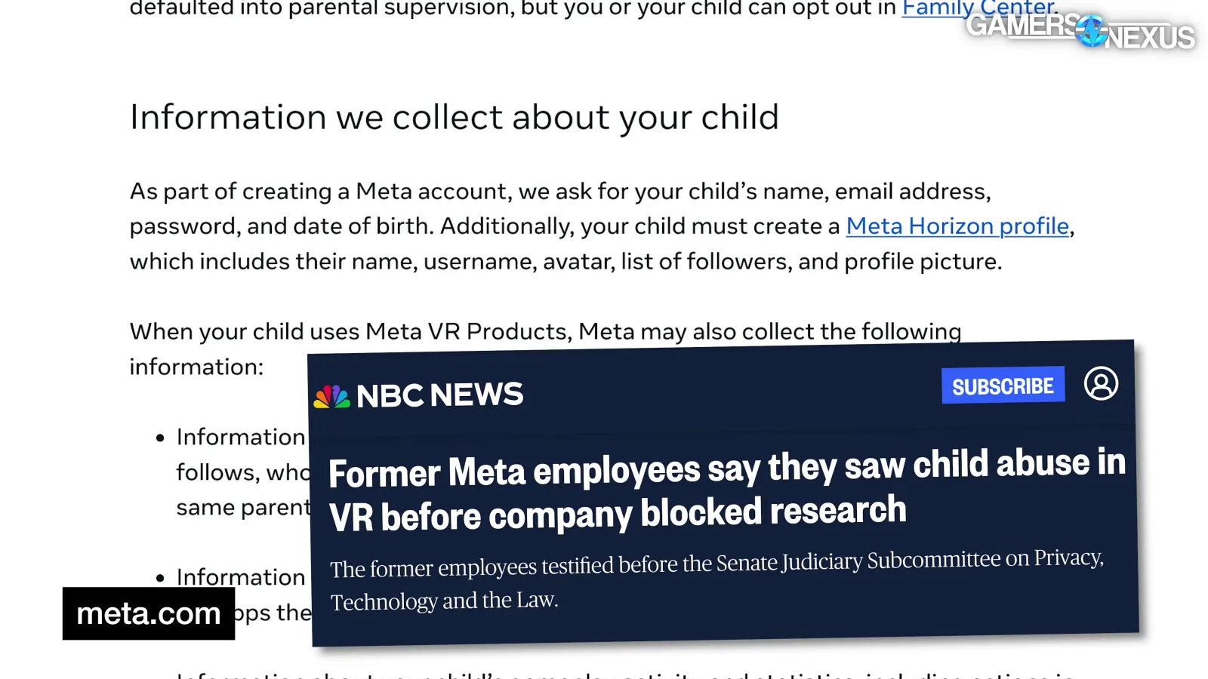Click the NEXUS watermark text
The image size is (1208, 679).
pyautogui.click(x=1151, y=38)
